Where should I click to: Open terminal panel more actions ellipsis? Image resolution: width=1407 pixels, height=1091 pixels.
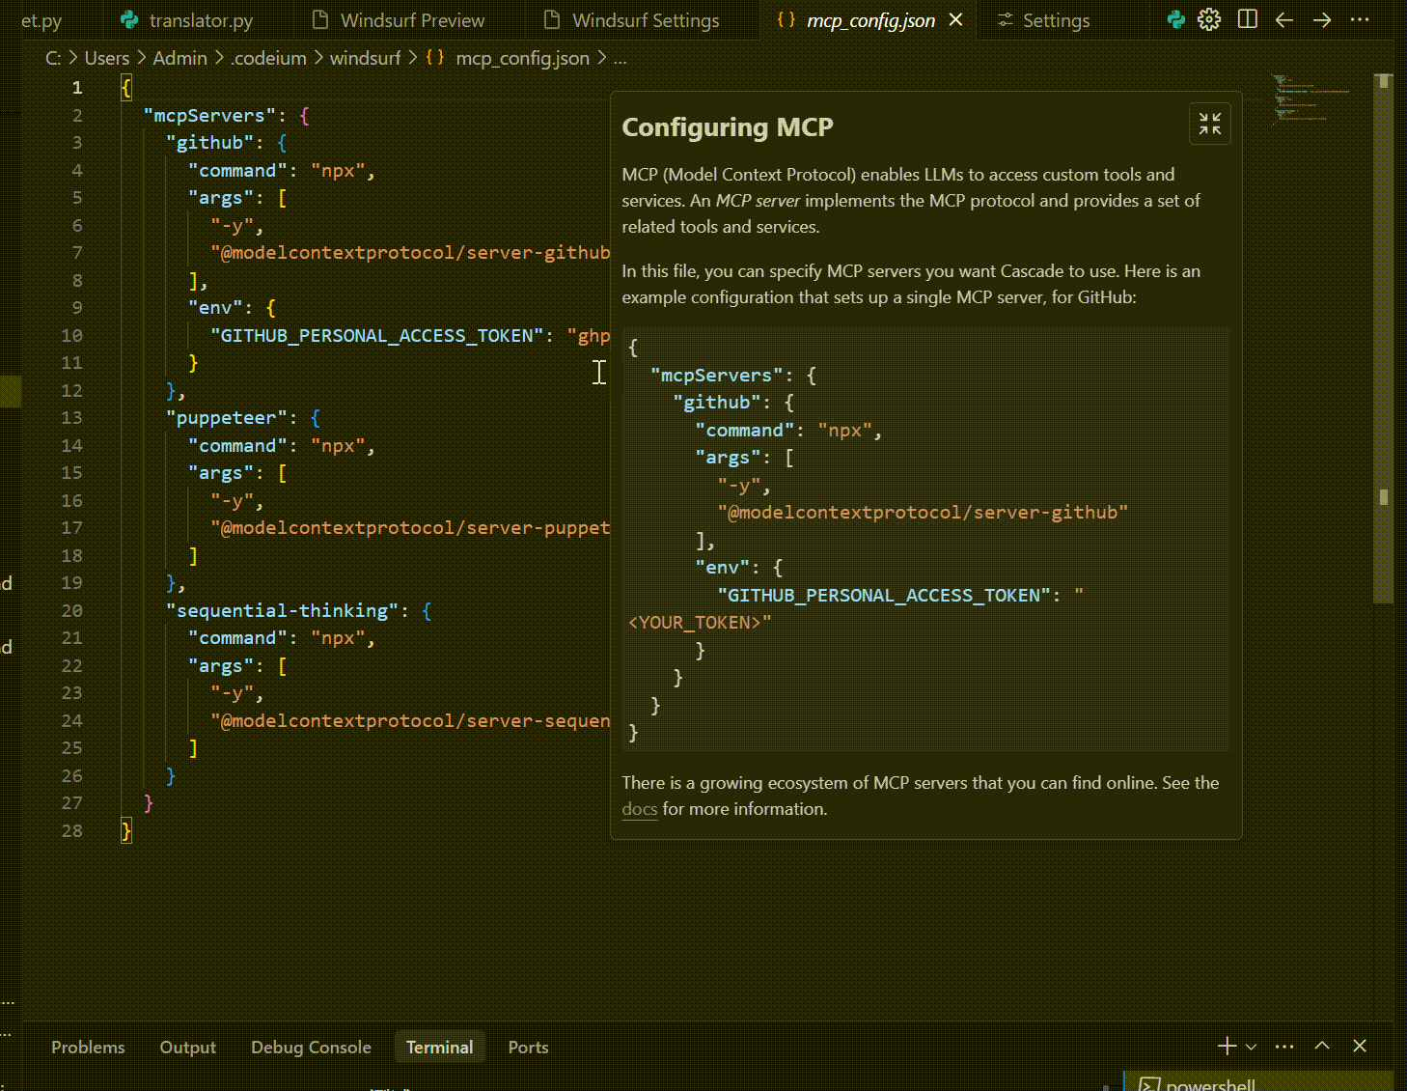click(x=1284, y=1047)
